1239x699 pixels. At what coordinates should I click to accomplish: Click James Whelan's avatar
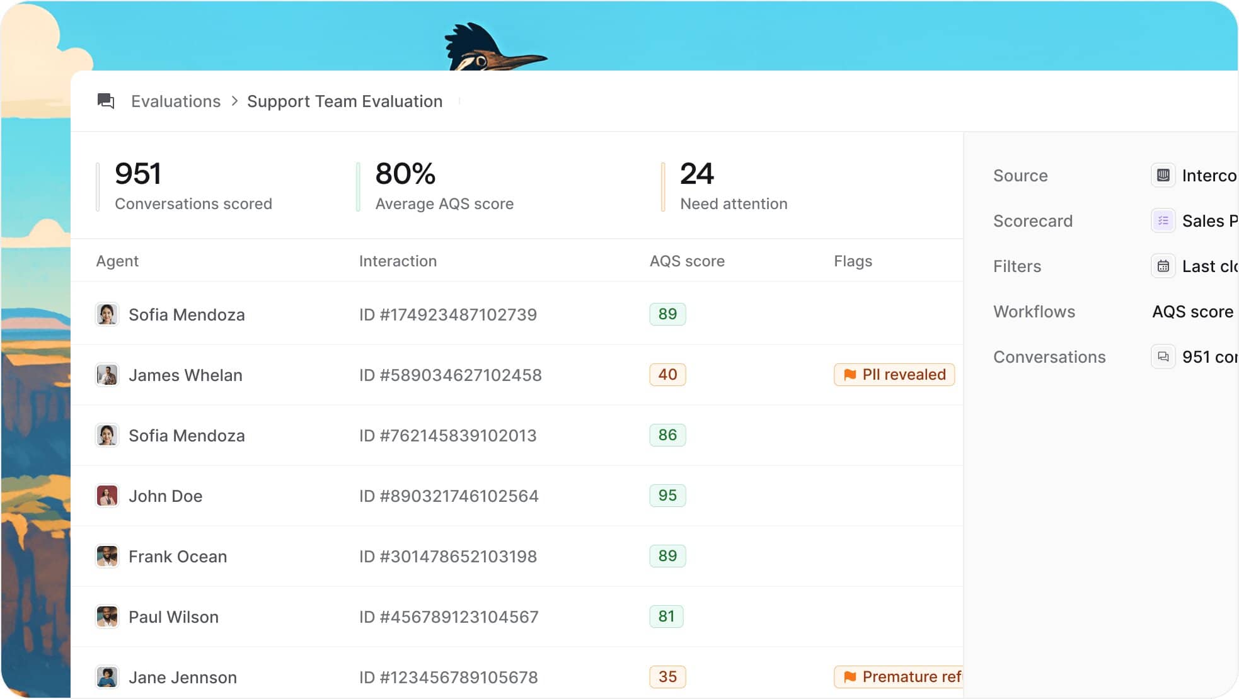pos(107,375)
